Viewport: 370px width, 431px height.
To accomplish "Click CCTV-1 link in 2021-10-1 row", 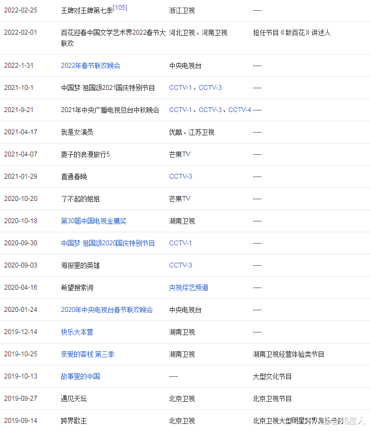I will pos(180,88).
